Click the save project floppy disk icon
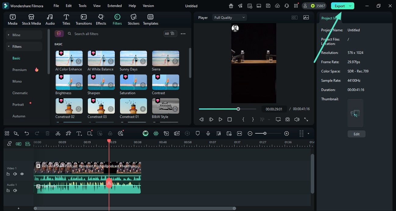 click(x=268, y=6)
